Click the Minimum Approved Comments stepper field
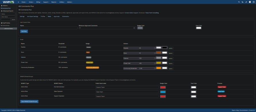This screenshot has width=256, height=112. [107, 28]
